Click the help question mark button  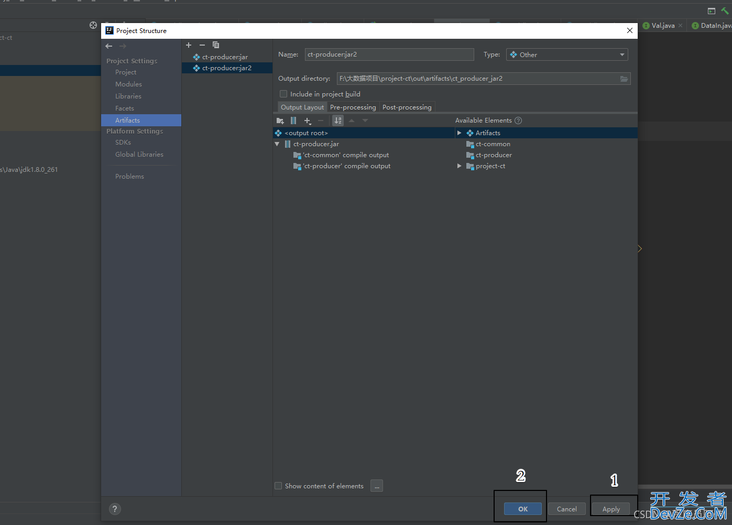click(115, 509)
